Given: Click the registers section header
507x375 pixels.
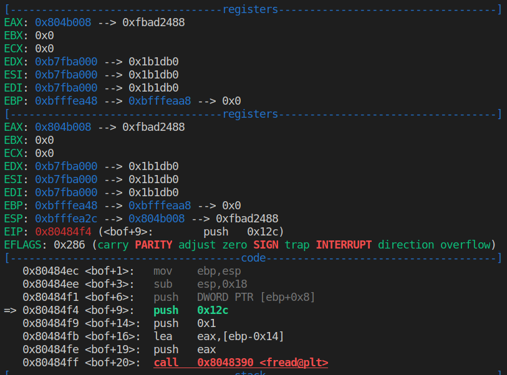Looking at the screenshot, I should 249,9.
